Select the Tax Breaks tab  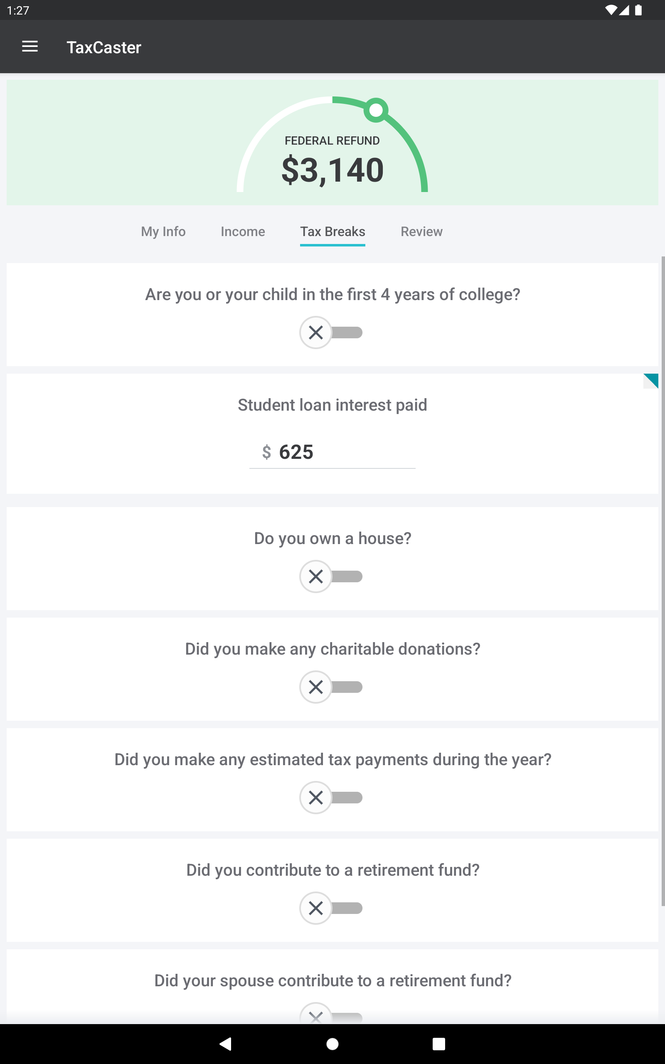click(x=332, y=232)
